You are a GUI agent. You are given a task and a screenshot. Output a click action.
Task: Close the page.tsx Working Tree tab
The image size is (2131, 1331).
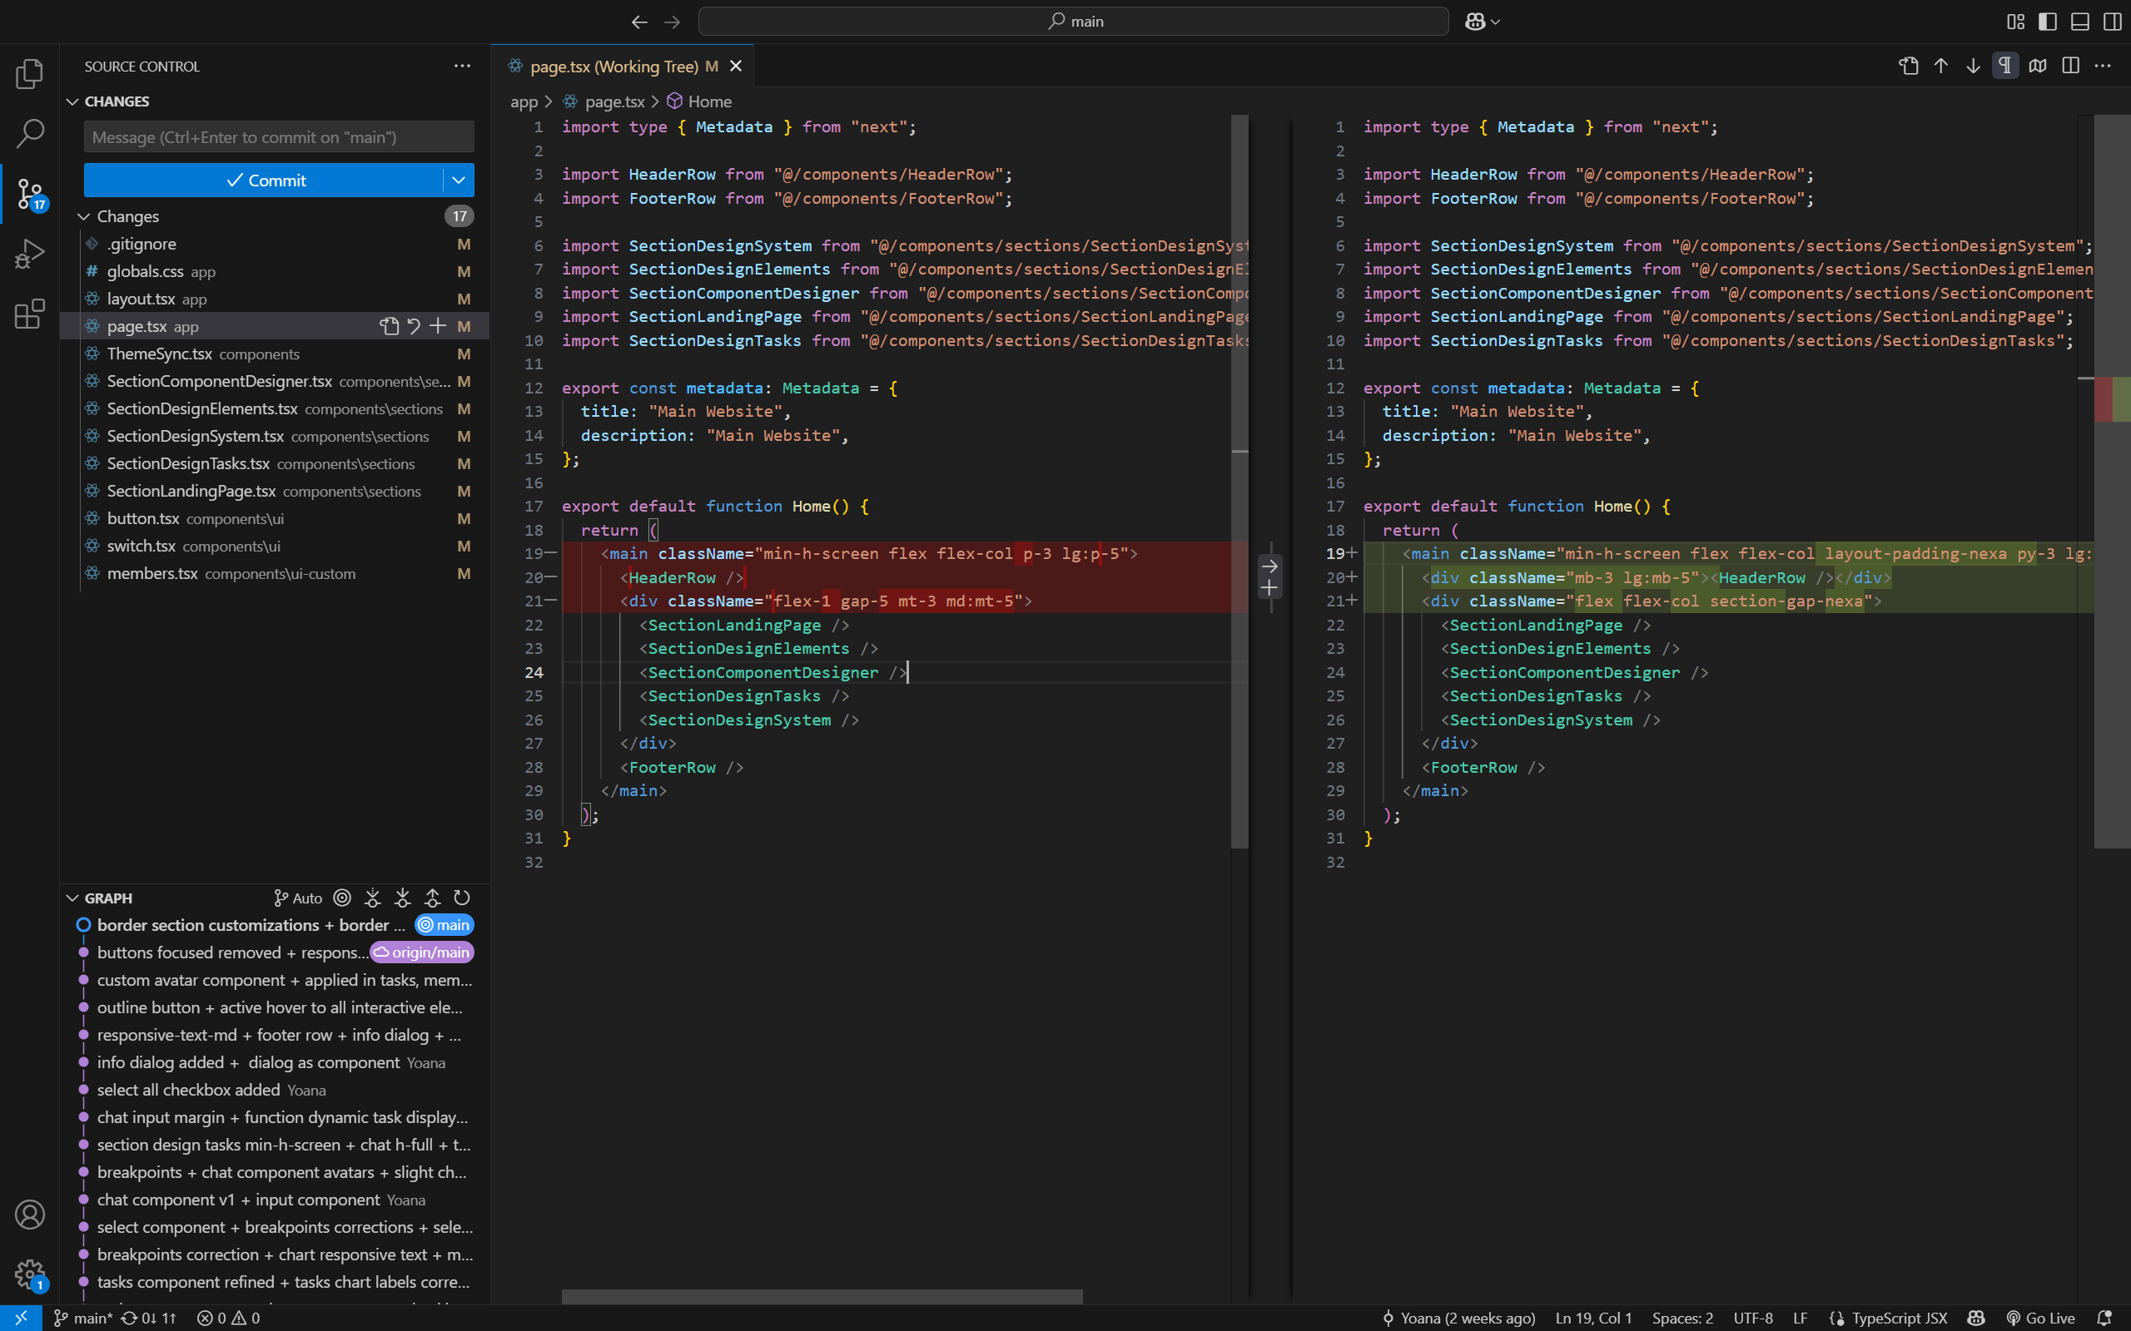735,67
